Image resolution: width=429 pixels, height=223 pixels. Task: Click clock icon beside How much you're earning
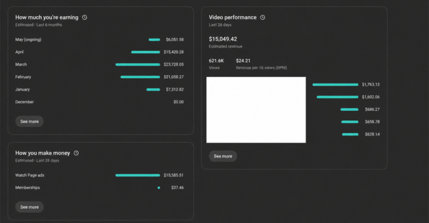[85, 17]
